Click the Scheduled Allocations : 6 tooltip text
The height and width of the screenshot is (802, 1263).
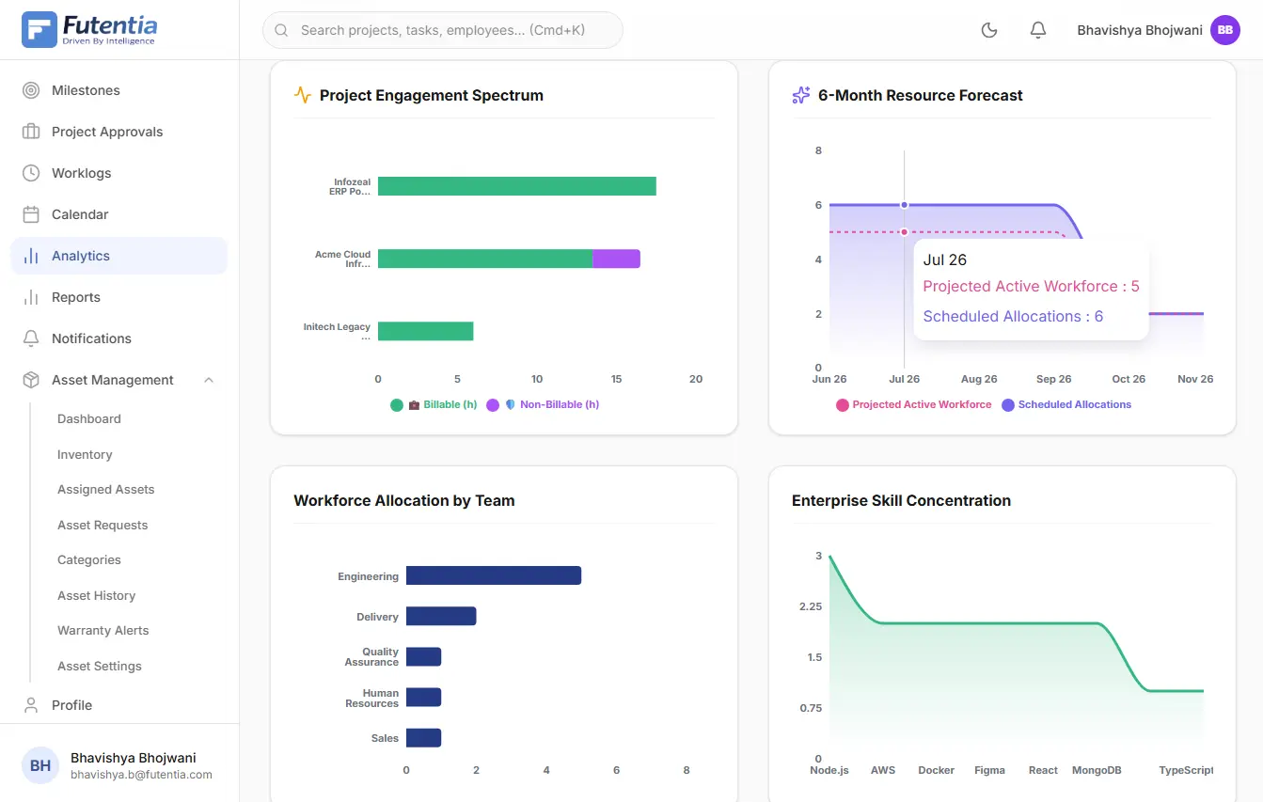pos(1013,317)
